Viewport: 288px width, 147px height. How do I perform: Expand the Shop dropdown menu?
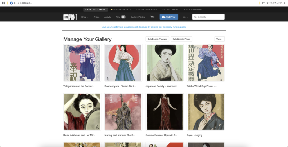click(85, 17)
